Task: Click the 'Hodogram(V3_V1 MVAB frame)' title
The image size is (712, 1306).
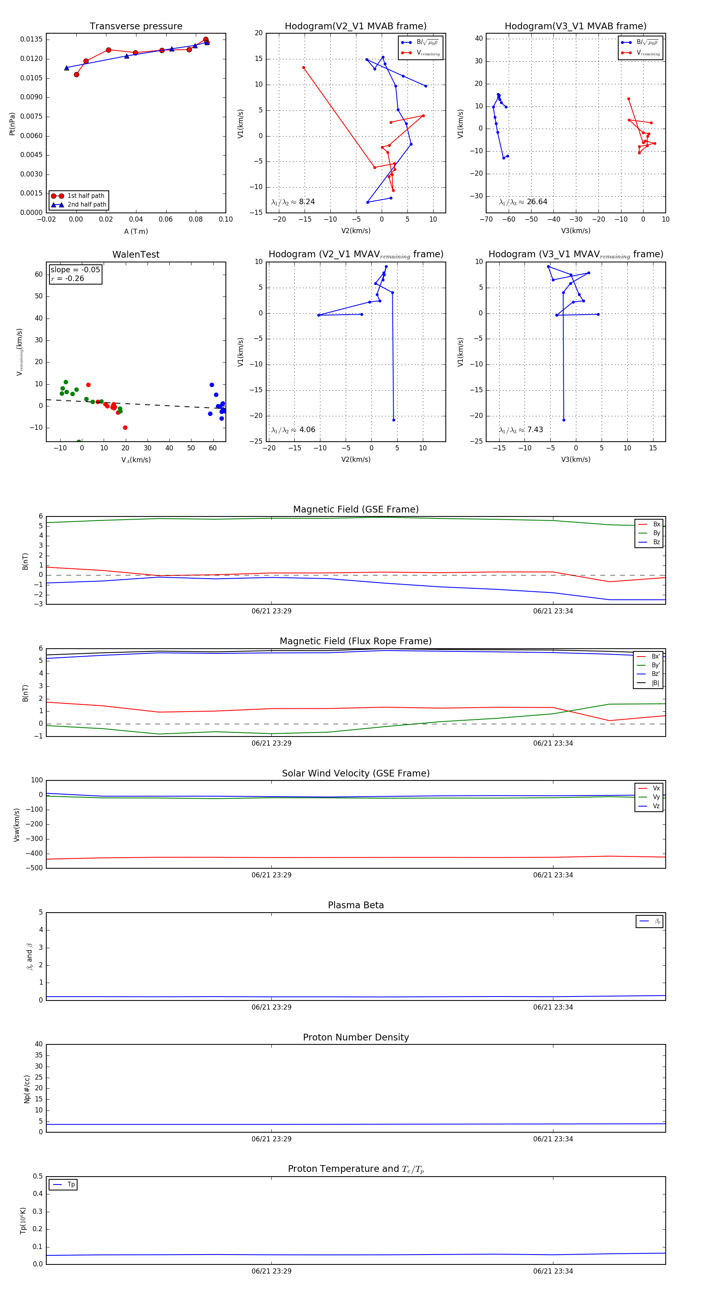Action: tap(575, 27)
